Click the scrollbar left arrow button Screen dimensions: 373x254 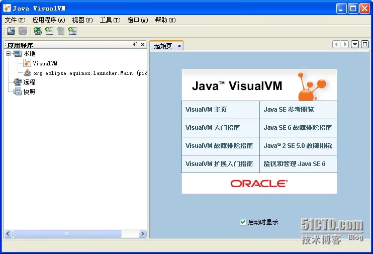tap(8, 233)
